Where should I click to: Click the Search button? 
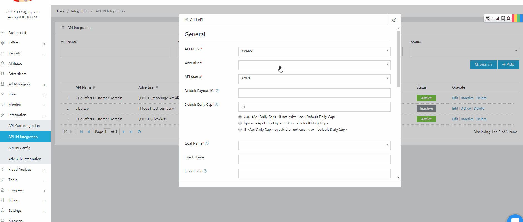coord(483,64)
